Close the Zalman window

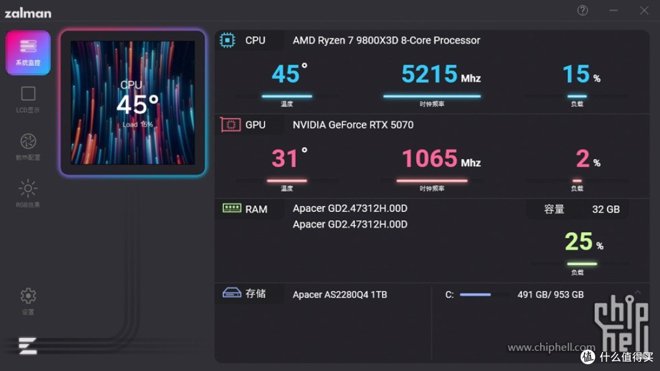click(645, 10)
